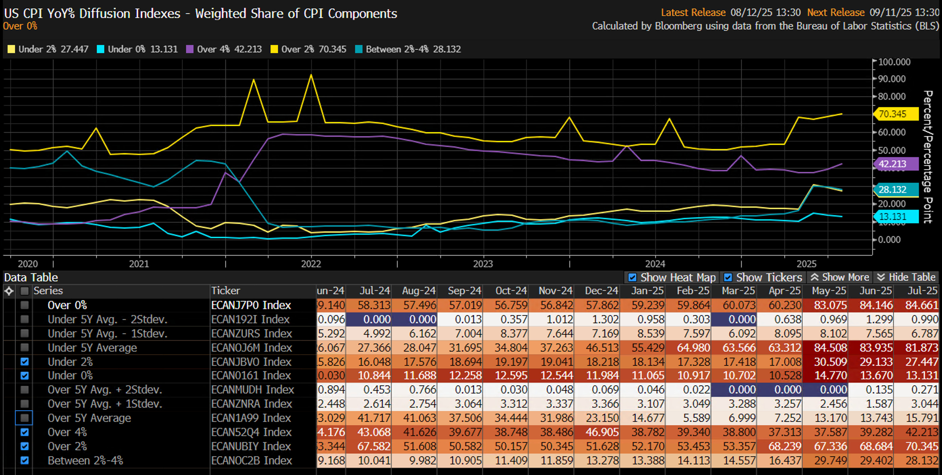Click the Over 4% purple legend swatch

pos(190,49)
